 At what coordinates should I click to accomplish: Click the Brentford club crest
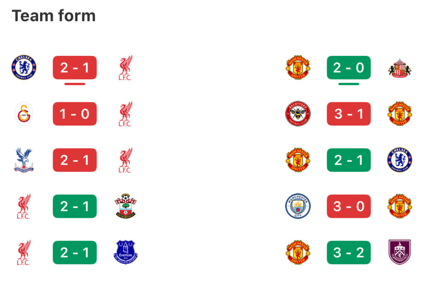click(298, 113)
